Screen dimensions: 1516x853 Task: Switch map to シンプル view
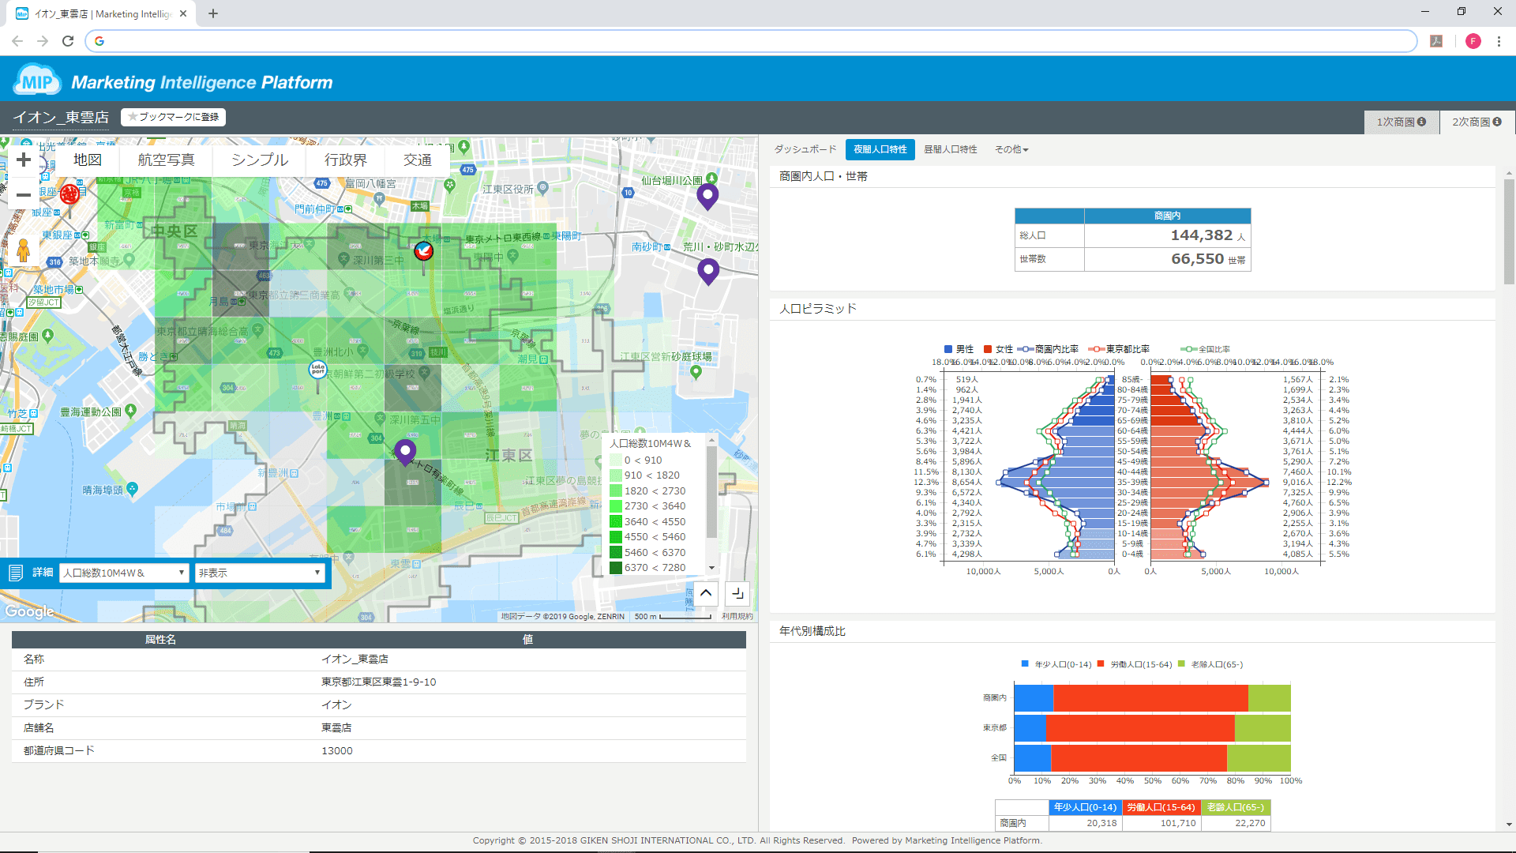pos(260,160)
